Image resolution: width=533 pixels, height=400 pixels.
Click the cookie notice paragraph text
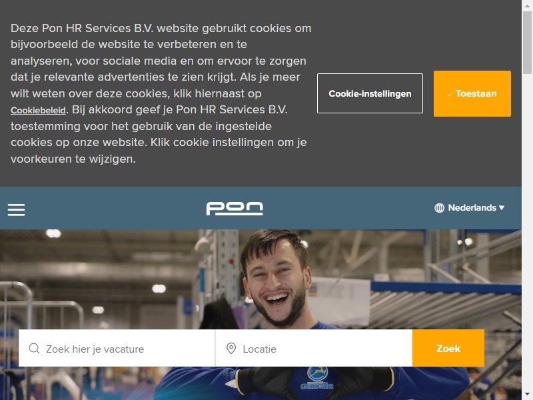coord(161,93)
